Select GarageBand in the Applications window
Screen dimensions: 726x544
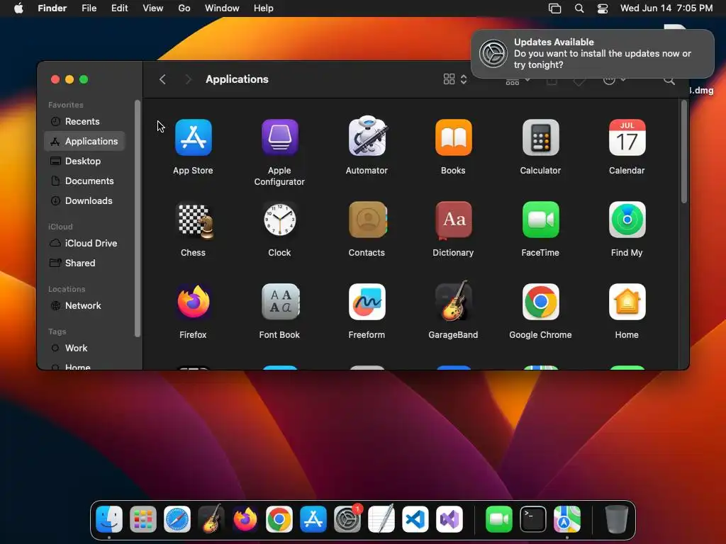453,300
